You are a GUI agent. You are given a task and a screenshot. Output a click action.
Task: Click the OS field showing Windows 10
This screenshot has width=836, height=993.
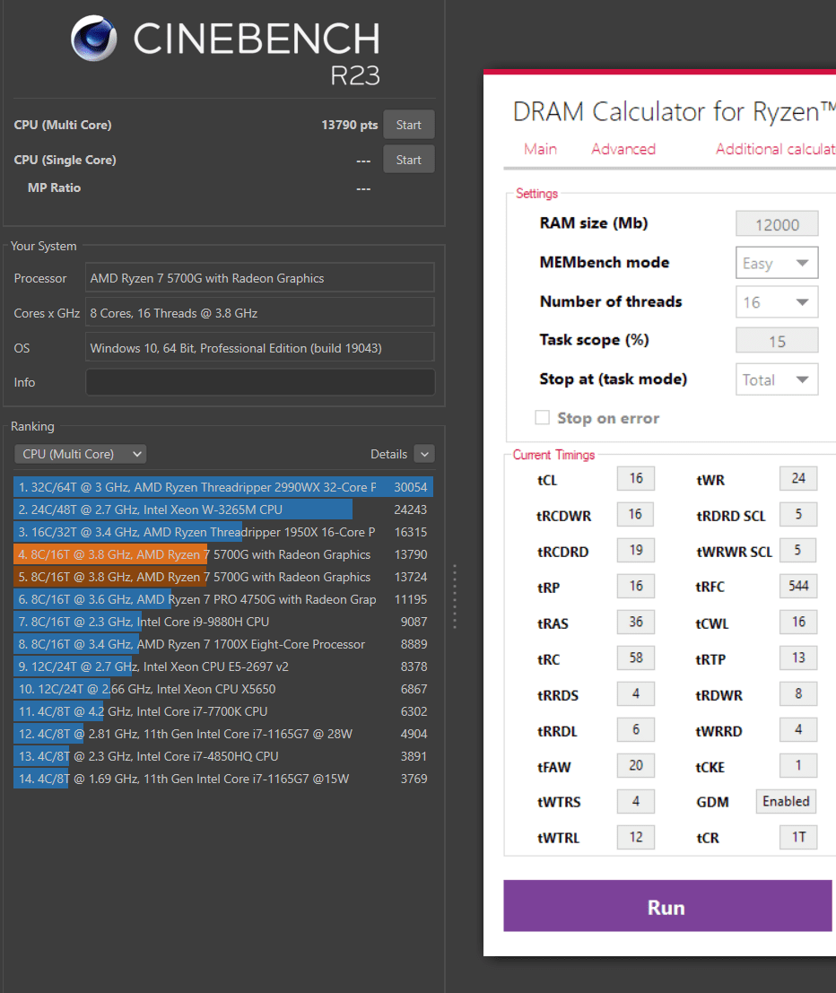pyautogui.click(x=259, y=348)
